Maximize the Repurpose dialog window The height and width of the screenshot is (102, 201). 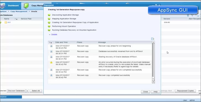(156, 5)
